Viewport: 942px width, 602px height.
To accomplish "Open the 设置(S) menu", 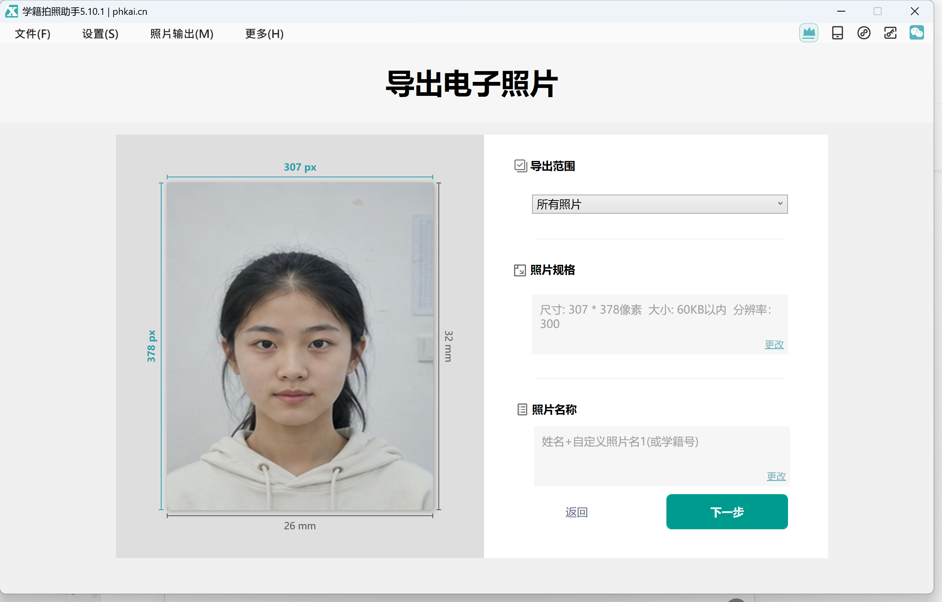I will (x=100, y=34).
